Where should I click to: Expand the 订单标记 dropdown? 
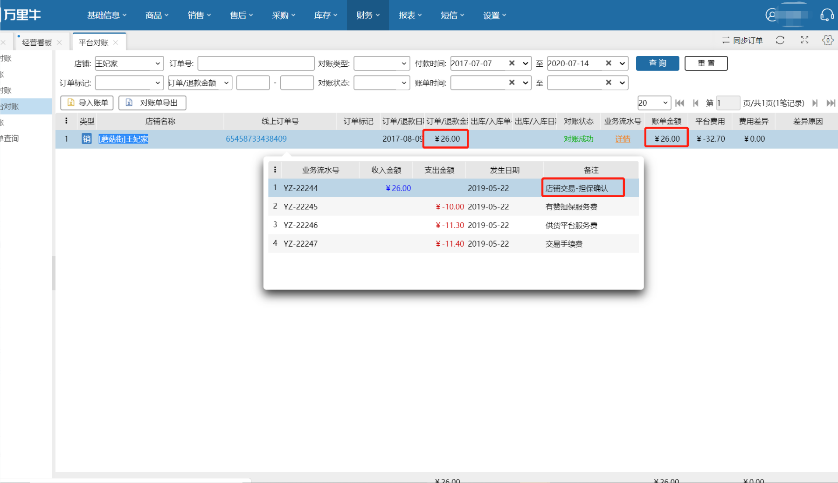(x=129, y=83)
